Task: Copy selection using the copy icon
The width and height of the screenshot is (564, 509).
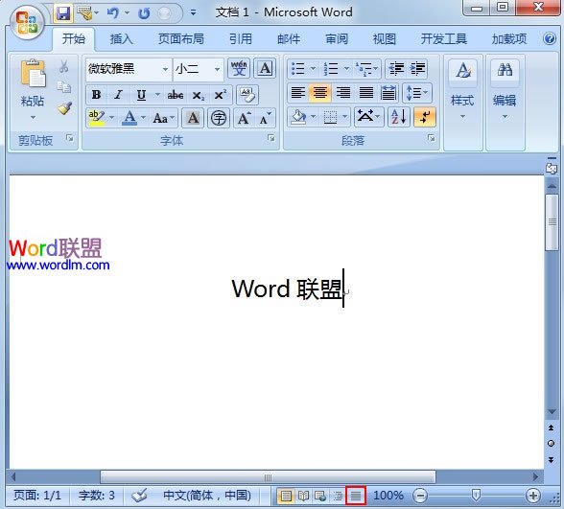Action: pos(64,87)
